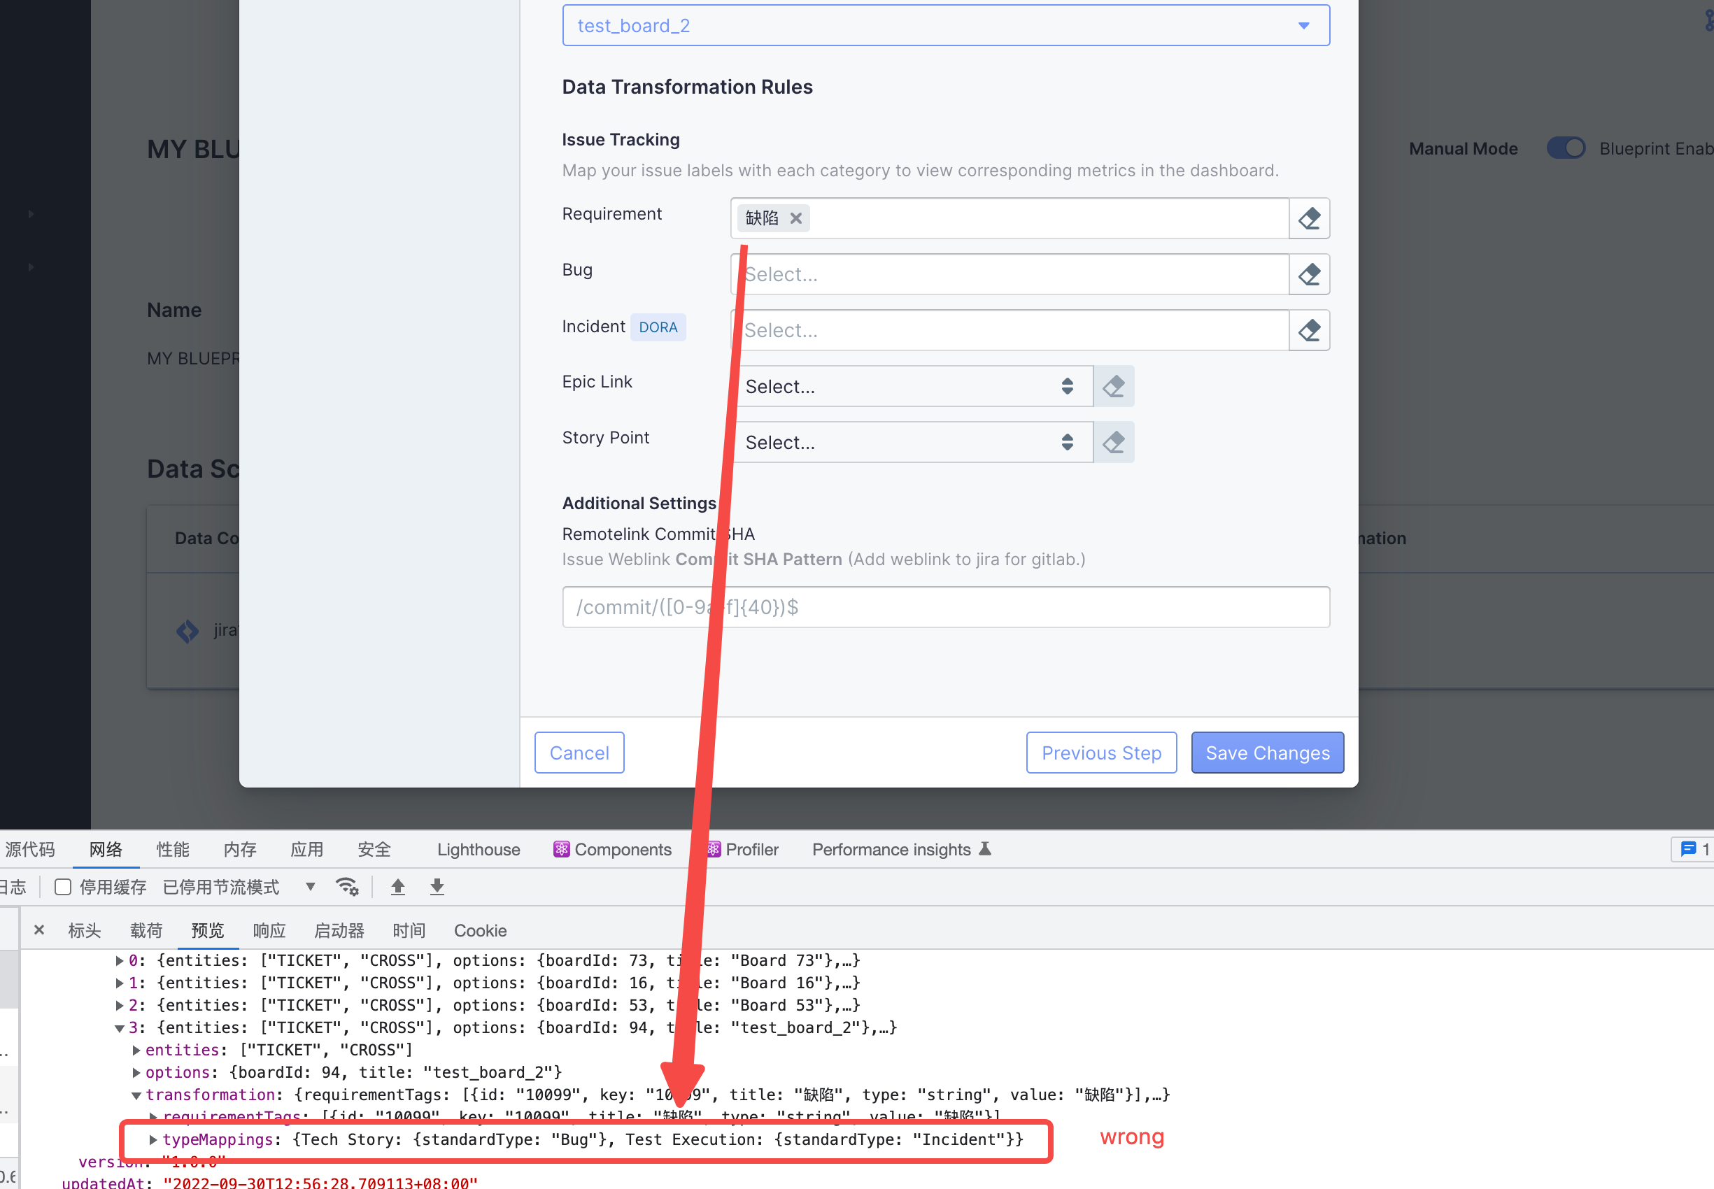The image size is (1714, 1189).
Task: Click the import HAR upload arrow icon
Action: point(398,887)
